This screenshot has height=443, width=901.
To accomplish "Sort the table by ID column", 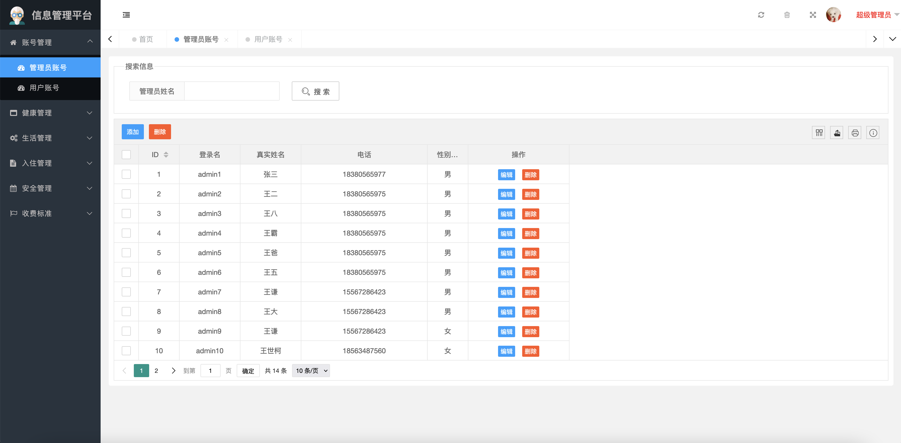I will [x=166, y=155].
